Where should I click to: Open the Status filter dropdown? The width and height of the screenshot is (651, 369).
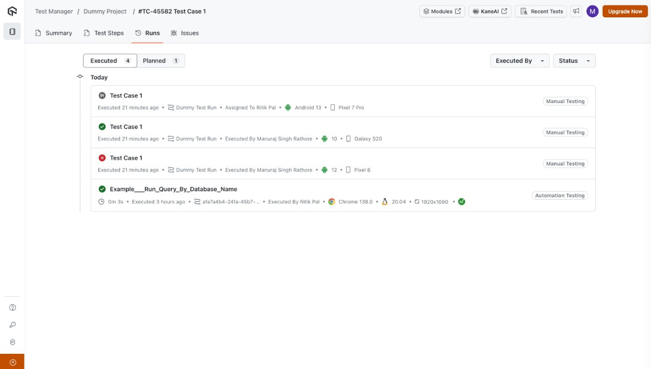pos(573,60)
